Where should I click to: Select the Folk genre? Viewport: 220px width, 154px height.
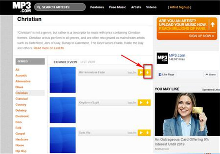18,128
